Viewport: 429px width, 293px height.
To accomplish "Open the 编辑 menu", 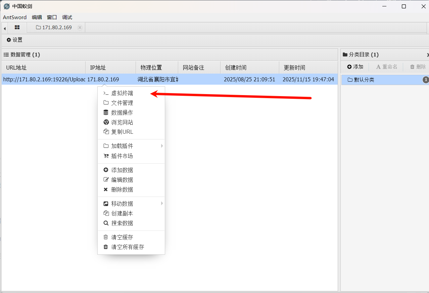I will 37,17.
